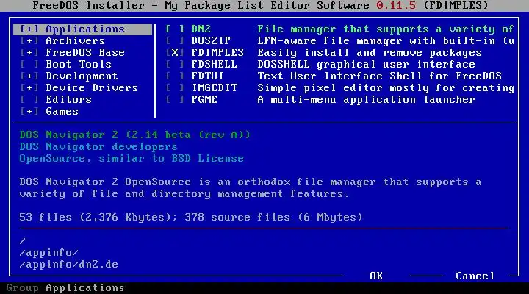Toggle the DOSZIP package checkbox
The height and width of the screenshot is (294, 529).
(x=175, y=41)
